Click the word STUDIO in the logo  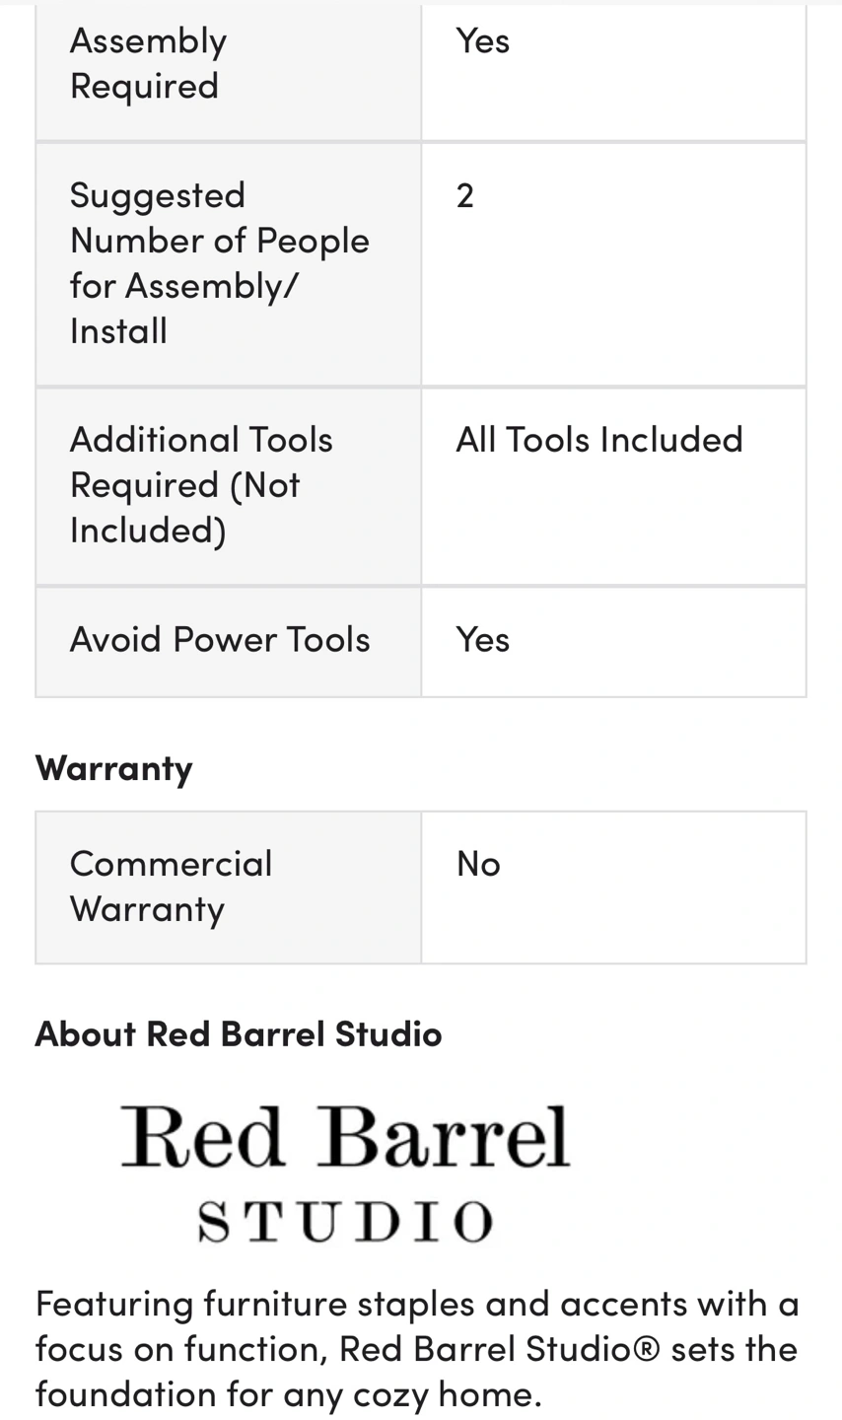click(345, 1222)
